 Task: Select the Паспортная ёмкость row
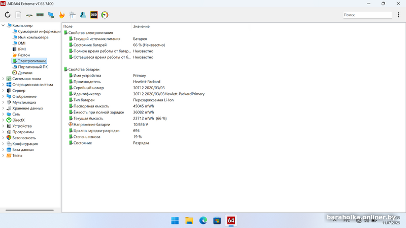pyautogui.click(x=111, y=106)
